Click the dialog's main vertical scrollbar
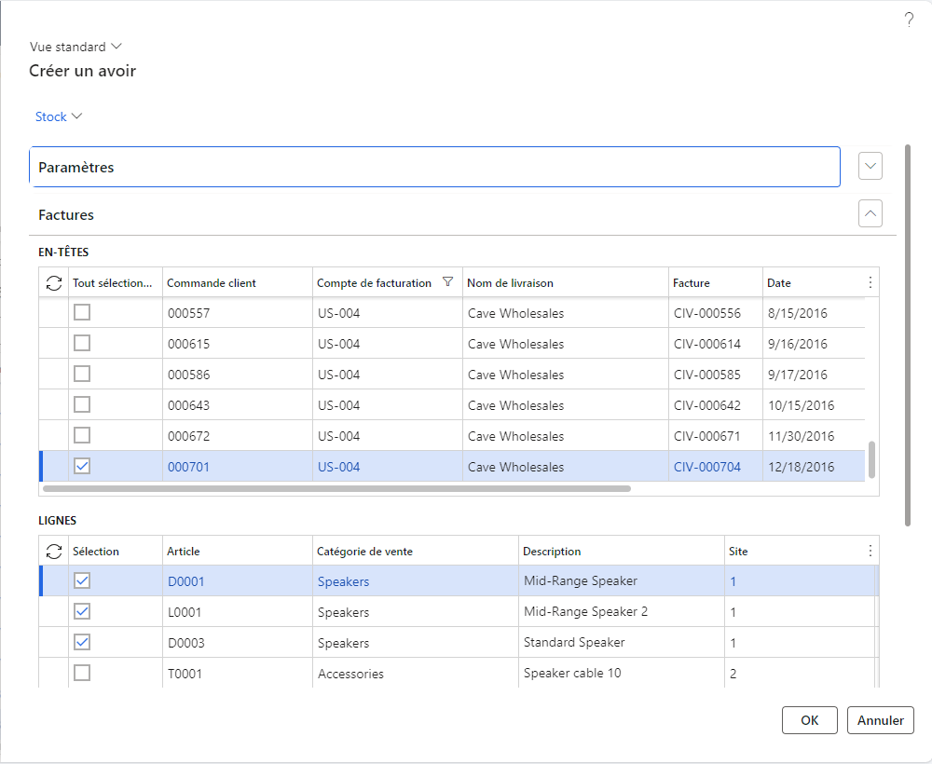Viewport: 932px width, 764px height. pyautogui.click(x=908, y=335)
